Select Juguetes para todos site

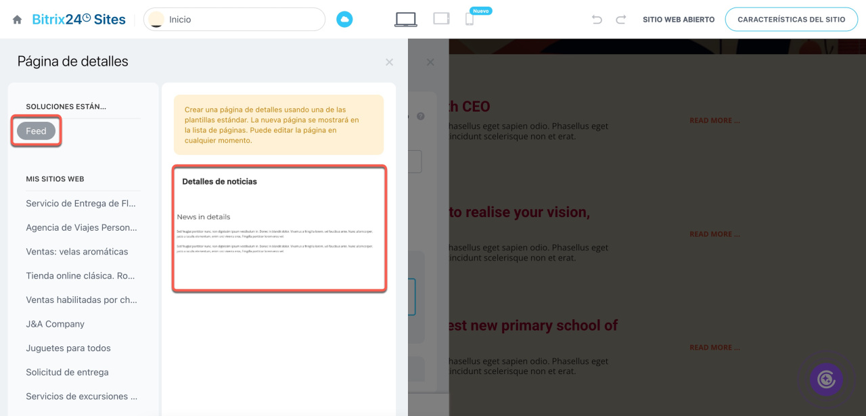[68, 348]
